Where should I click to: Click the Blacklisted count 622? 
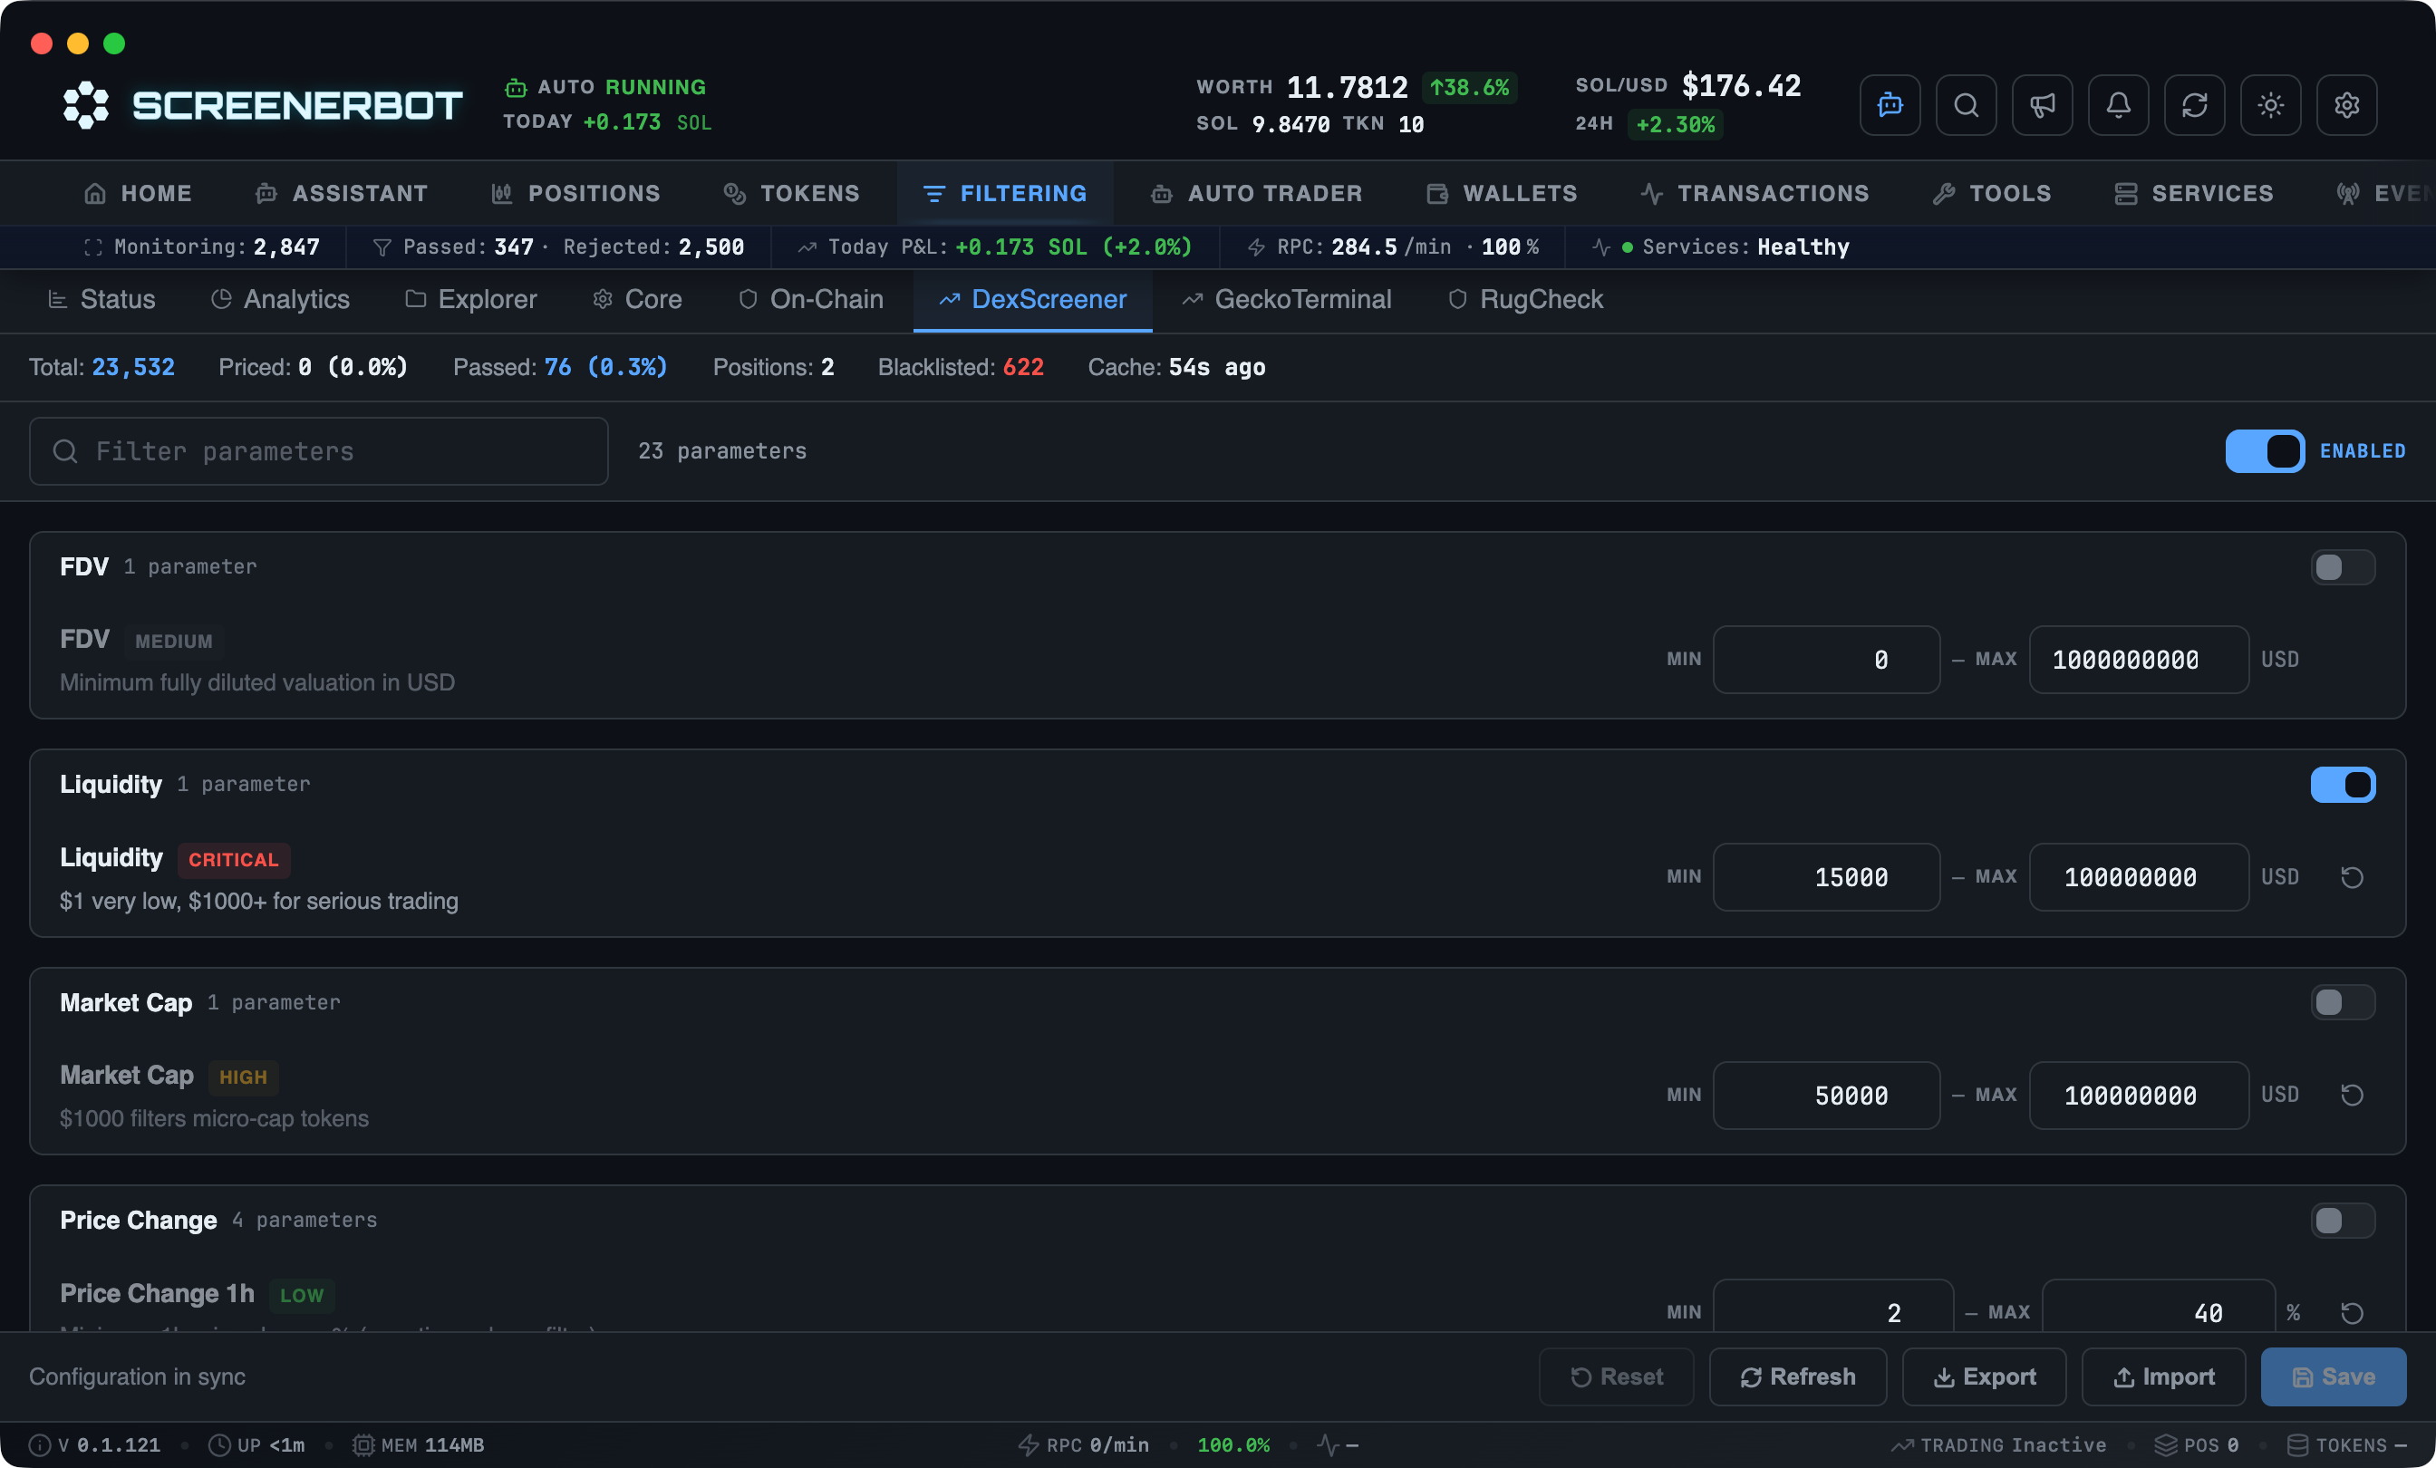point(1023,367)
